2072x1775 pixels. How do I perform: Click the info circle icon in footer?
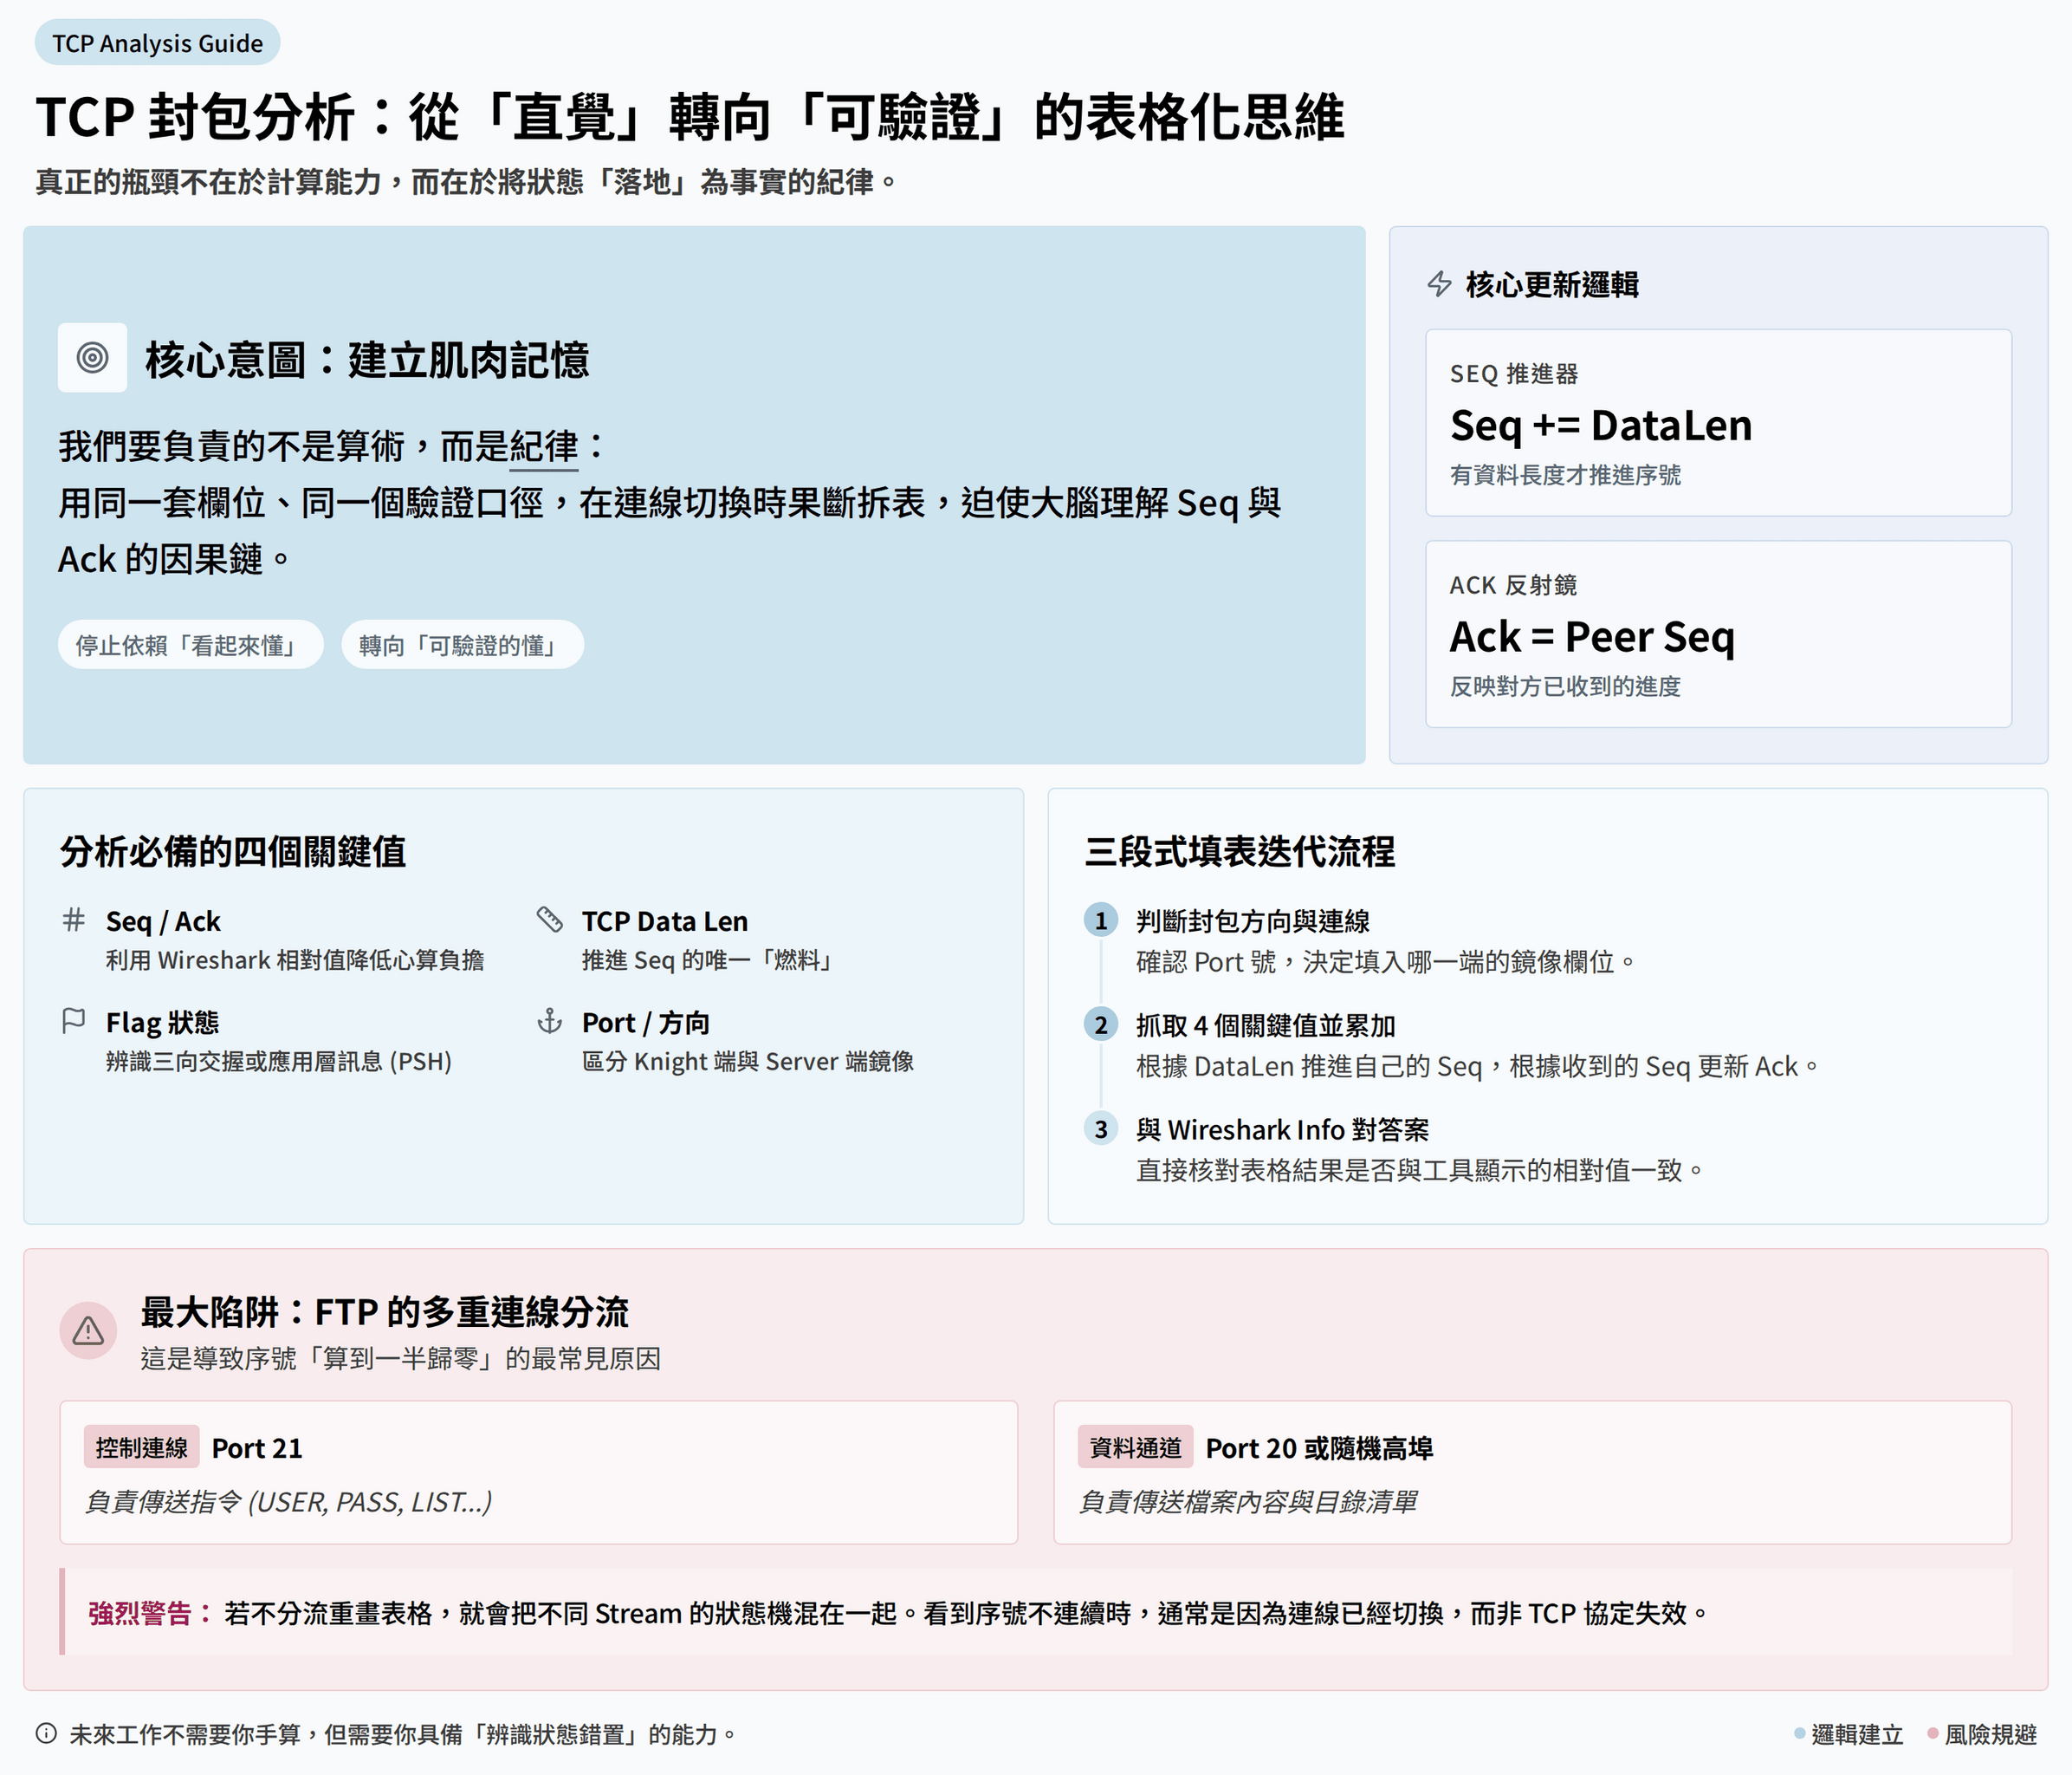[46, 1733]
